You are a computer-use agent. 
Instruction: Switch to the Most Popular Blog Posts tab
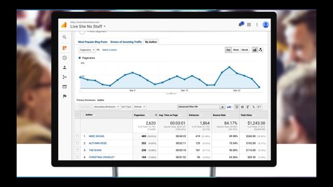click(93, 42)
